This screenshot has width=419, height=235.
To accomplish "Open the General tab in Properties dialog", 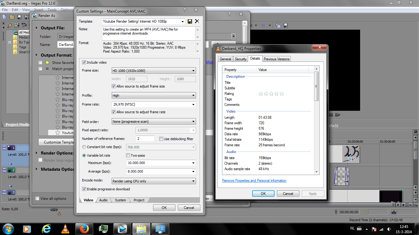I will [x=225, y=59].
